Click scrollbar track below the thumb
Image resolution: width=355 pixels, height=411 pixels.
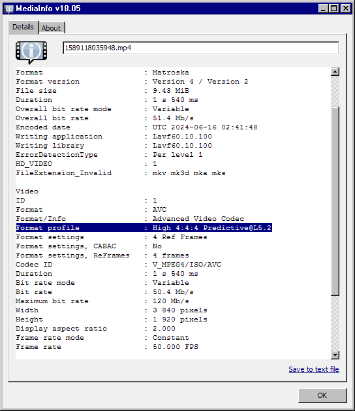click(335, 323)
